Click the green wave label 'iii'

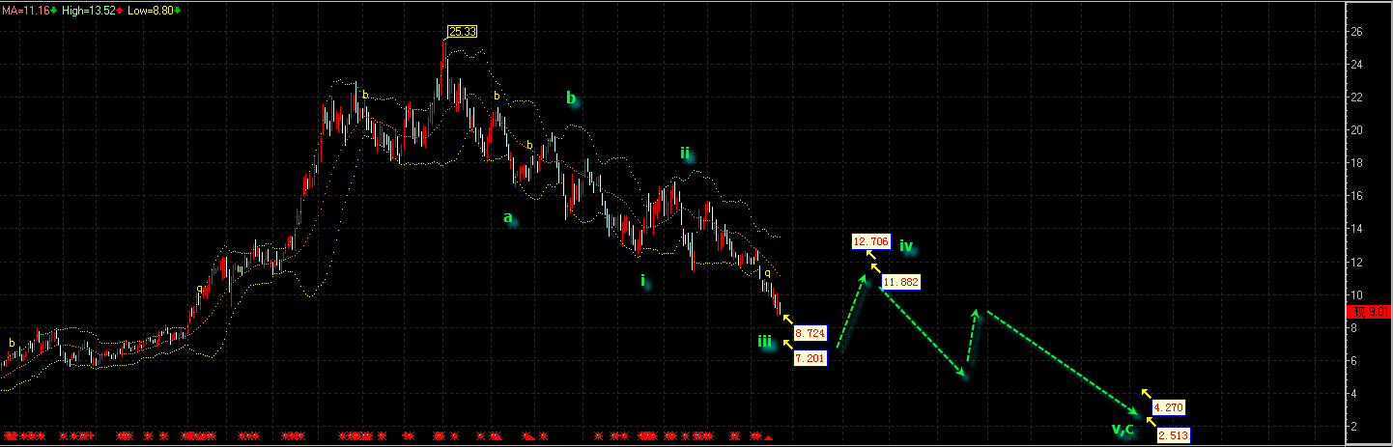(x=764, y=341)
